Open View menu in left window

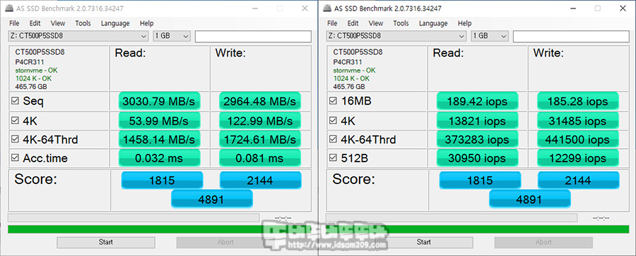tap(58, 23)
